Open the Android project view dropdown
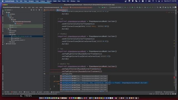178x100 pixels. tap(9, 10)
